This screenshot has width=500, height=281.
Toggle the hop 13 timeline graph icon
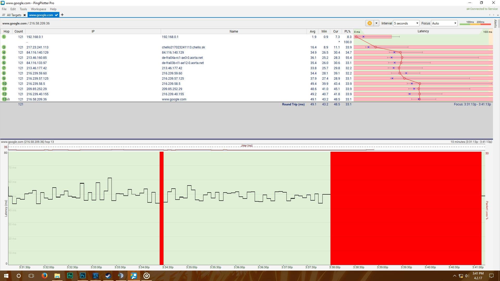(x=9, y=99)
